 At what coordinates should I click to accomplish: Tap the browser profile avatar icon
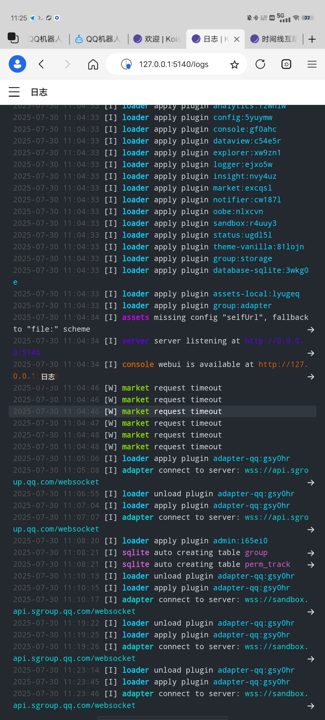click(17, 64)
